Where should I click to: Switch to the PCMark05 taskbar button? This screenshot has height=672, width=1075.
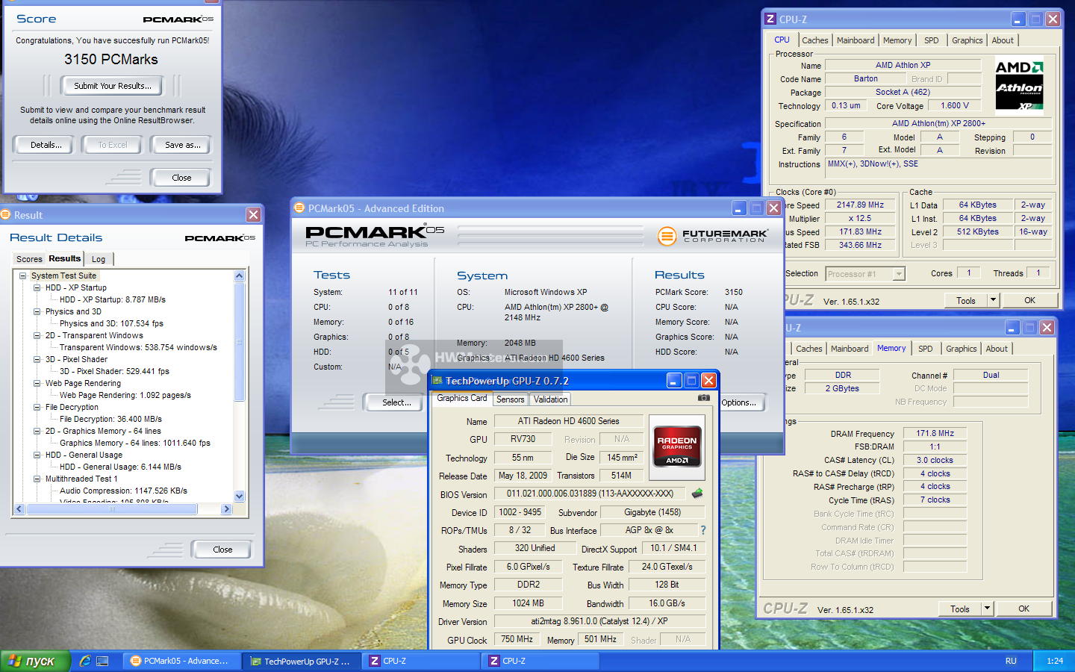(x=181, y=661)
